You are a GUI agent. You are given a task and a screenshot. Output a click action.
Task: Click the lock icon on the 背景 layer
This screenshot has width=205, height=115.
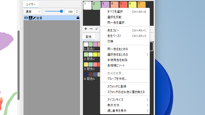[78, 18]
